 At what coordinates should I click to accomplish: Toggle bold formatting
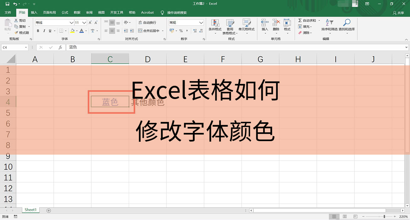pyautogui.click(x=38, y=31)
